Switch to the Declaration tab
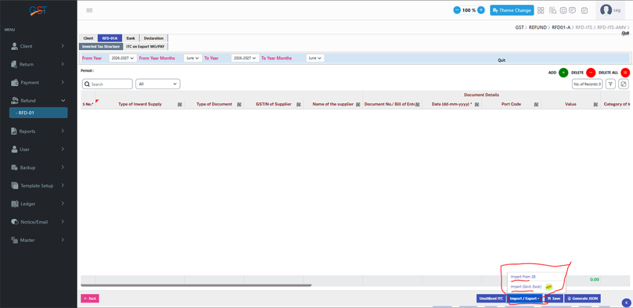 [x=153, y=38]
